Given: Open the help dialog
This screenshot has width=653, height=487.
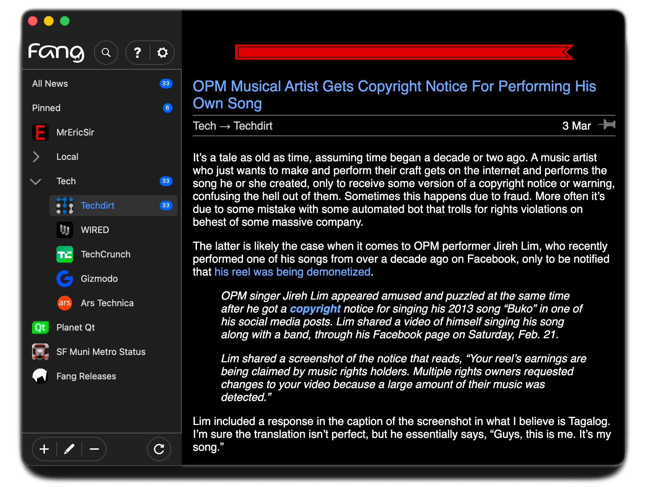Looking at the screenshot, I should 137,52.
